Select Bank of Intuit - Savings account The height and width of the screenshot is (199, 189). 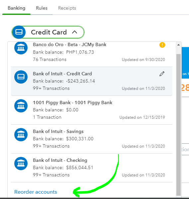point(92,139)
